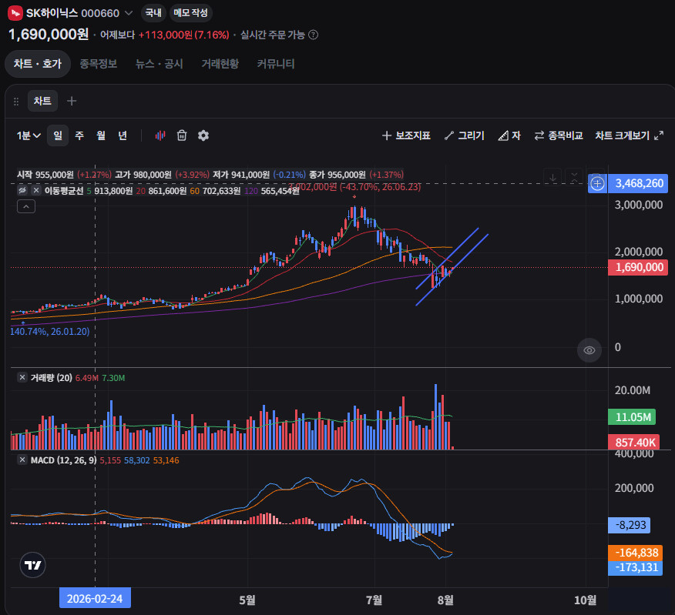Click the 보조지표 add indicator button
Viewport: 675px width, 615px height.
[406, 135]
